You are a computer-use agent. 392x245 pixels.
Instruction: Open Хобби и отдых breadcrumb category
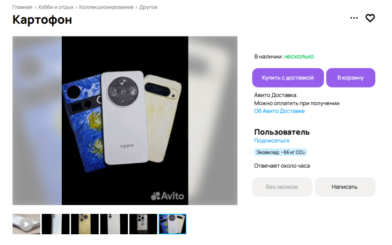[56, 7]
